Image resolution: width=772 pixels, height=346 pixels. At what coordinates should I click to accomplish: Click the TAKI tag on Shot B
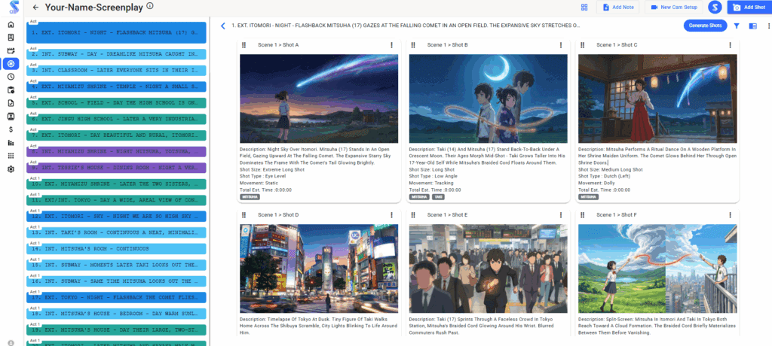(x=438, y=197)
